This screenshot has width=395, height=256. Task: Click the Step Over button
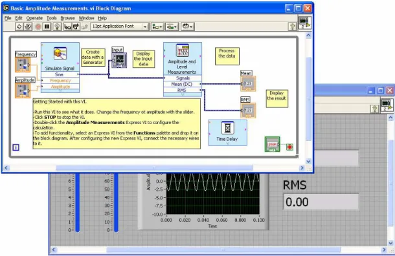(x=76, y=27)
